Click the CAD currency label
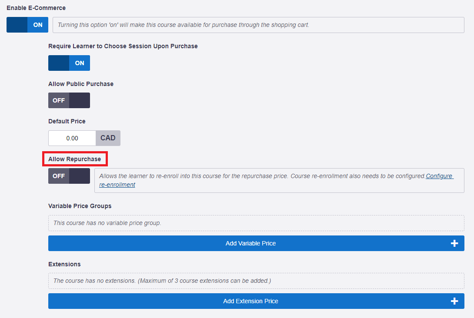The image size is (474, 318). [x=108, y=138]
